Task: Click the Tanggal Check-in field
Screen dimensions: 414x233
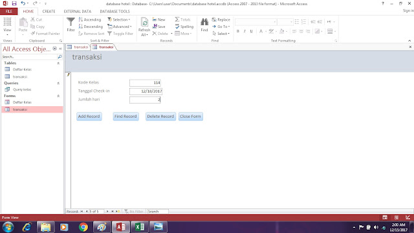Action: [x=146, y=91]
